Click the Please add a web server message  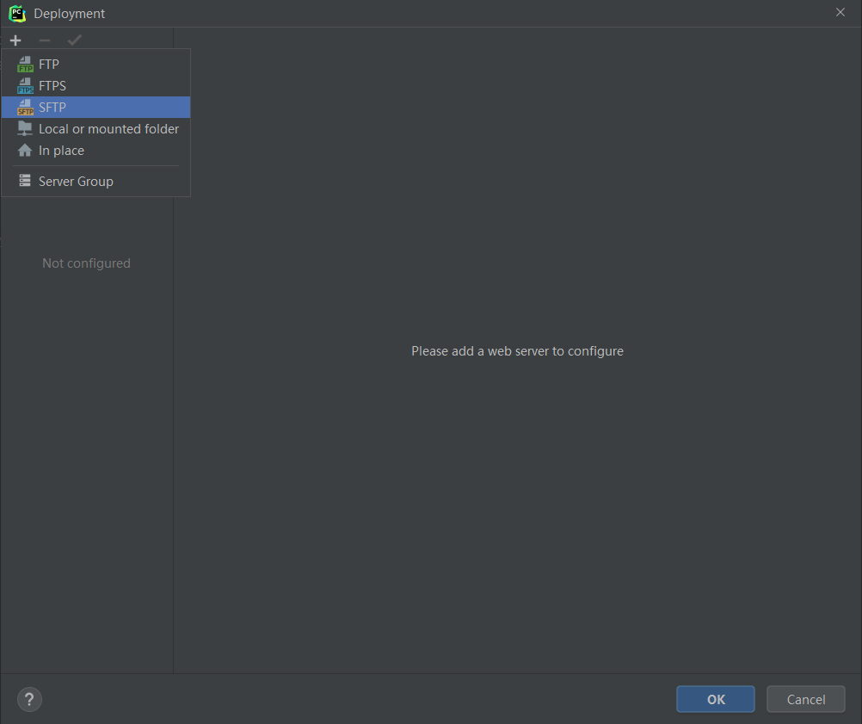click(x=517, y=351)
